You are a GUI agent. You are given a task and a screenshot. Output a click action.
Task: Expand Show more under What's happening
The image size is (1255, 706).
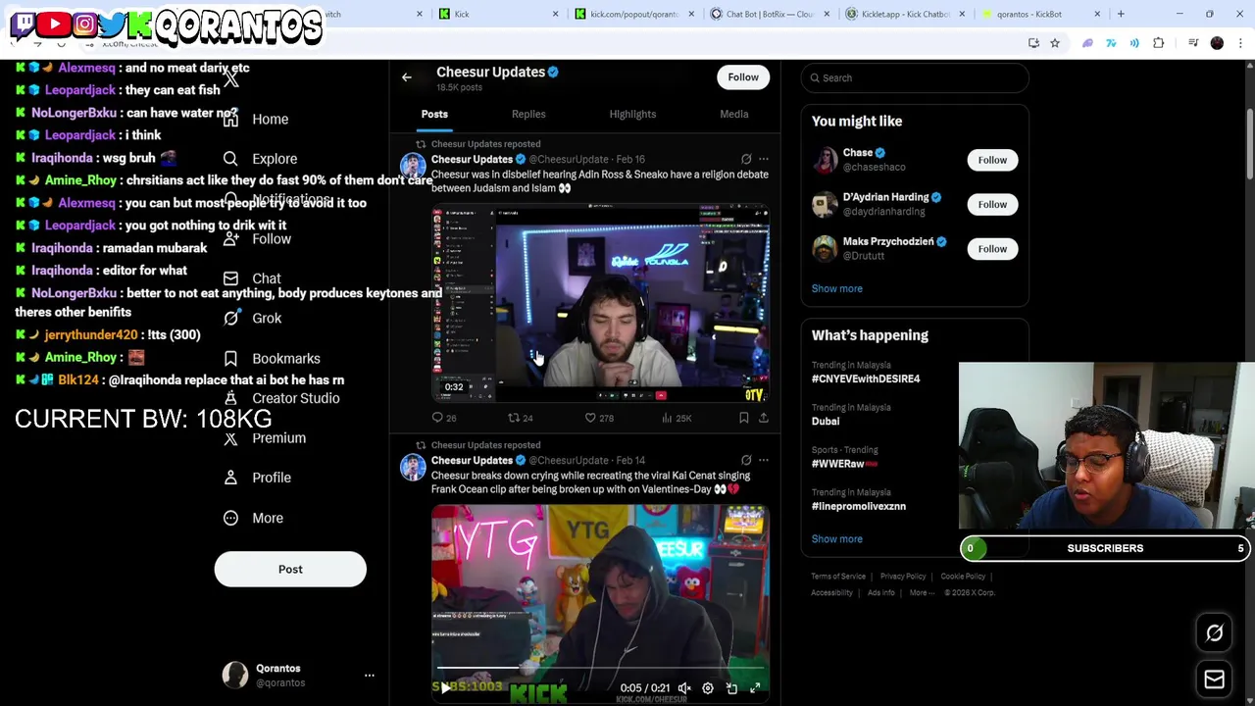point(836,538)
